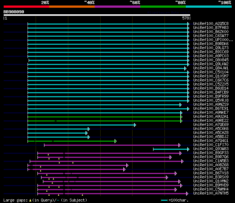
Task: Click the purple ~60% identity legend segment
Action: point(117,7)
